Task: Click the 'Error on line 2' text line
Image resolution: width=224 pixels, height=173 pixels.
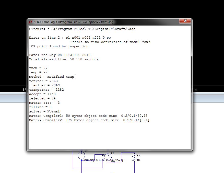Action: pyautogui.click(x=70, y=38)
